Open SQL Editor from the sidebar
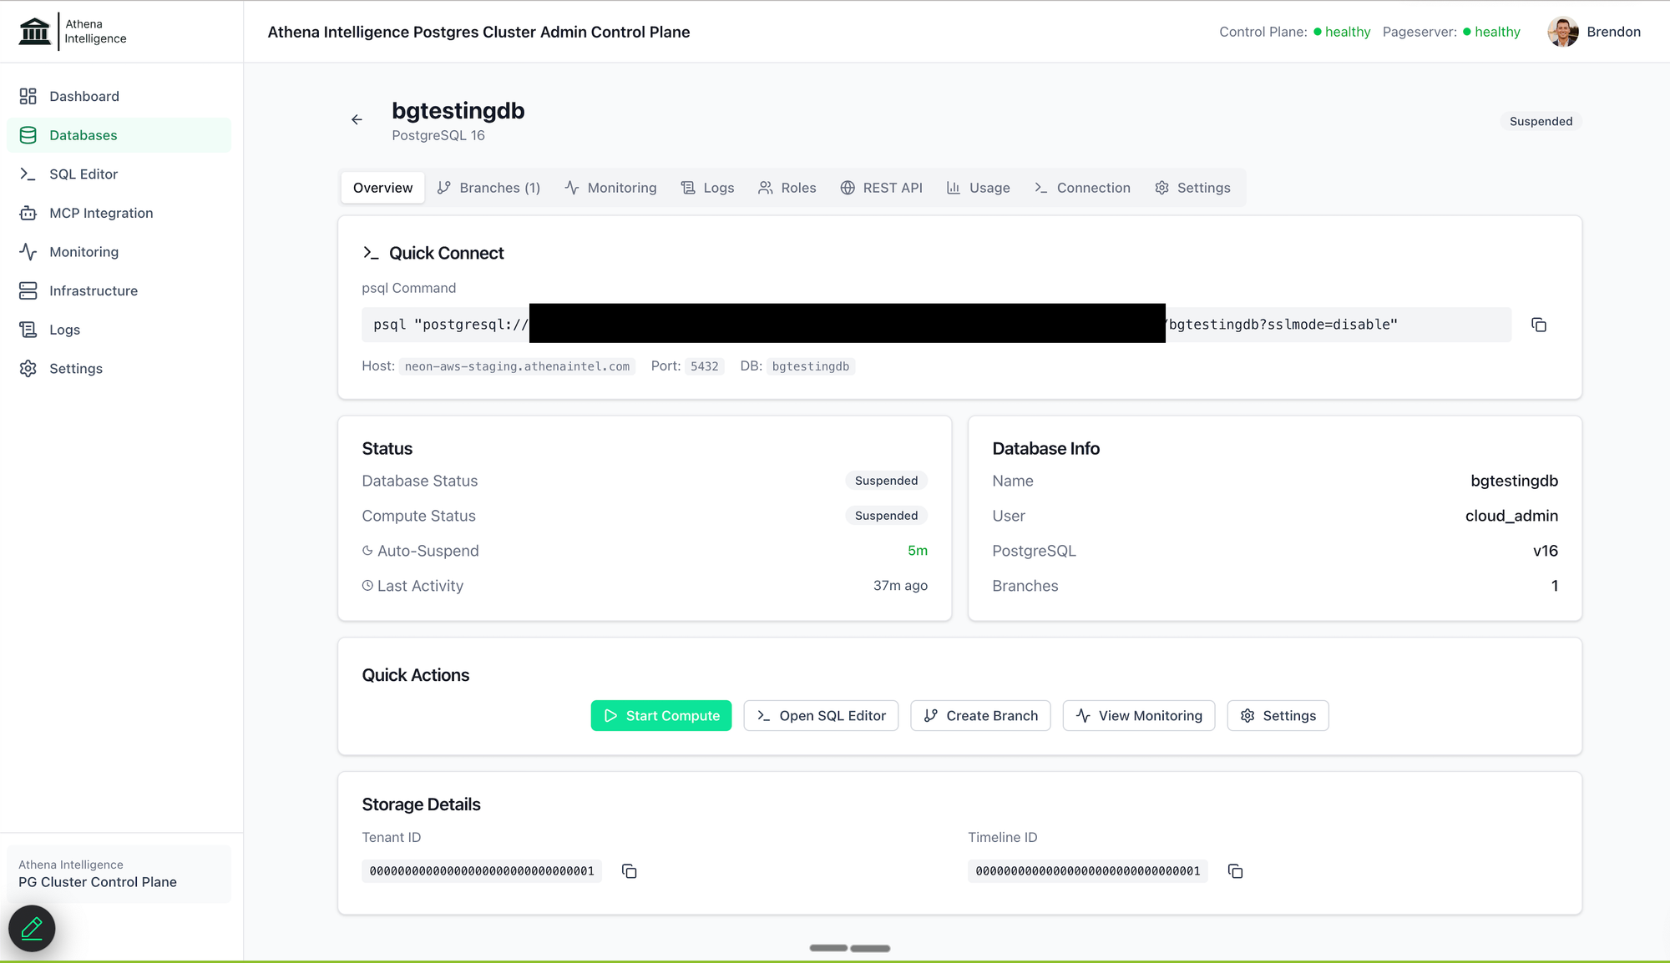1670x963 pixels. [83, 174]
